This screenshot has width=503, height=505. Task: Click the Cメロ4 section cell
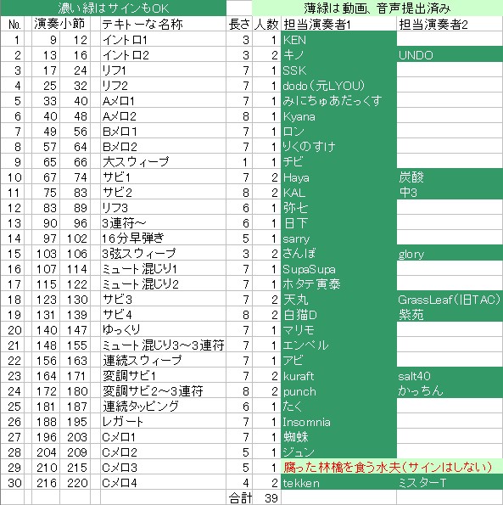(163, 483)
